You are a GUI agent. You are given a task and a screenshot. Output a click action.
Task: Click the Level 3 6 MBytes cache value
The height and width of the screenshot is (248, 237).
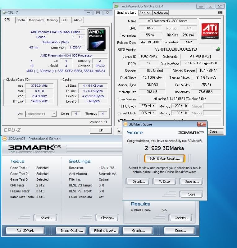click(x=93, y=101)
